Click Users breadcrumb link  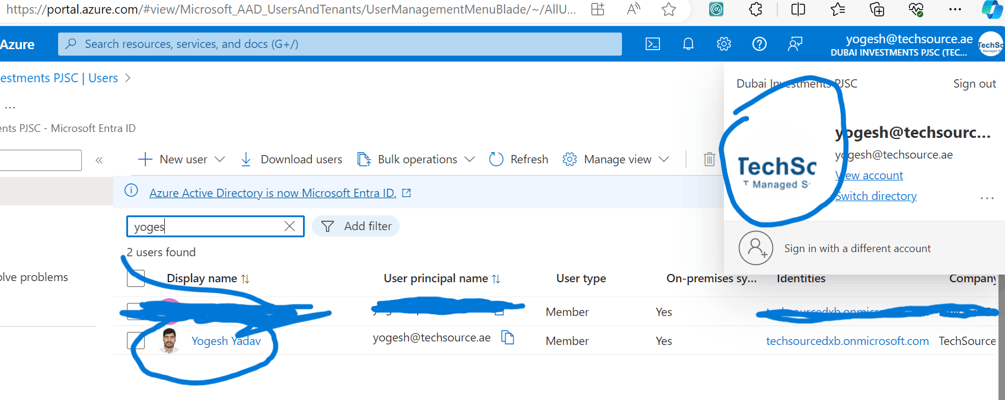pyautogui.click(x=103, y=78)
